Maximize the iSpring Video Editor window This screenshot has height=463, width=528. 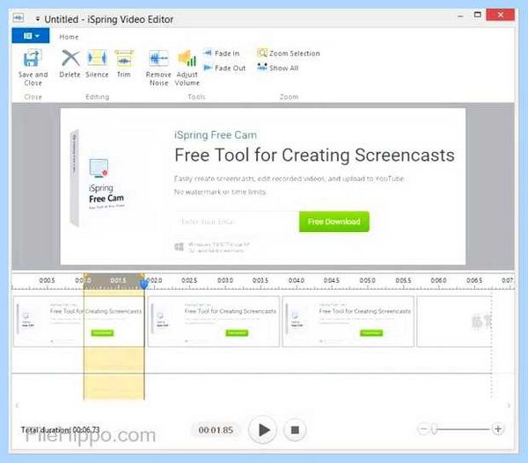pos(477,15)
